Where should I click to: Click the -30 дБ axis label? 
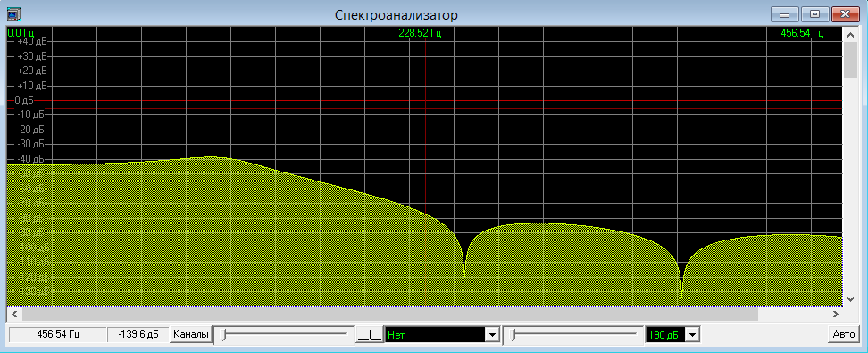pos(31,144)
